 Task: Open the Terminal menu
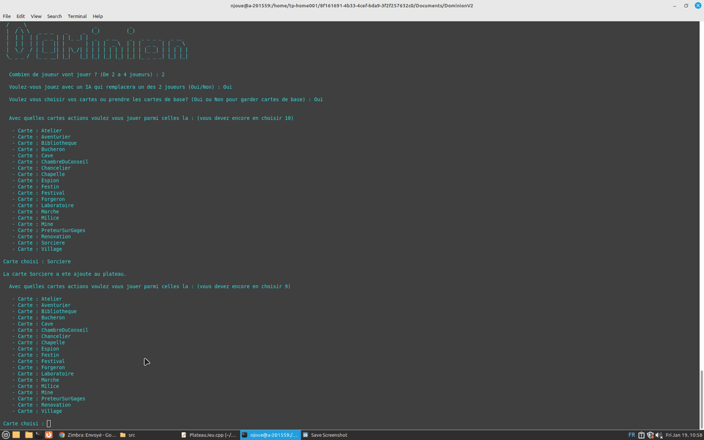pyautogui.click(x=77, y=16)
